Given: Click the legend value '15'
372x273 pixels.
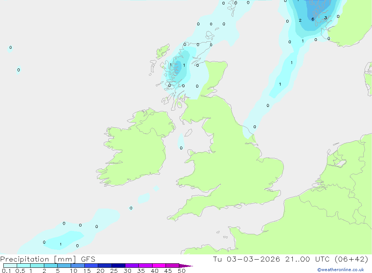Looking at the screenshot, I should pos(87,271).
